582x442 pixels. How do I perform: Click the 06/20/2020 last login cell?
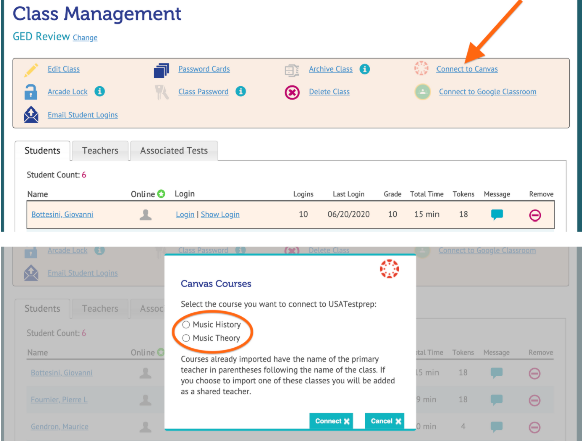(349, 214)
